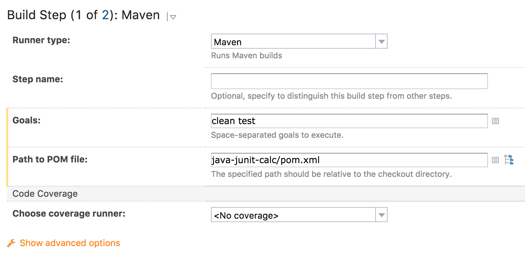Open the parameter list icon beside Goals field
The height and width of the screenshot is (255, 525).
pos(495,121)
